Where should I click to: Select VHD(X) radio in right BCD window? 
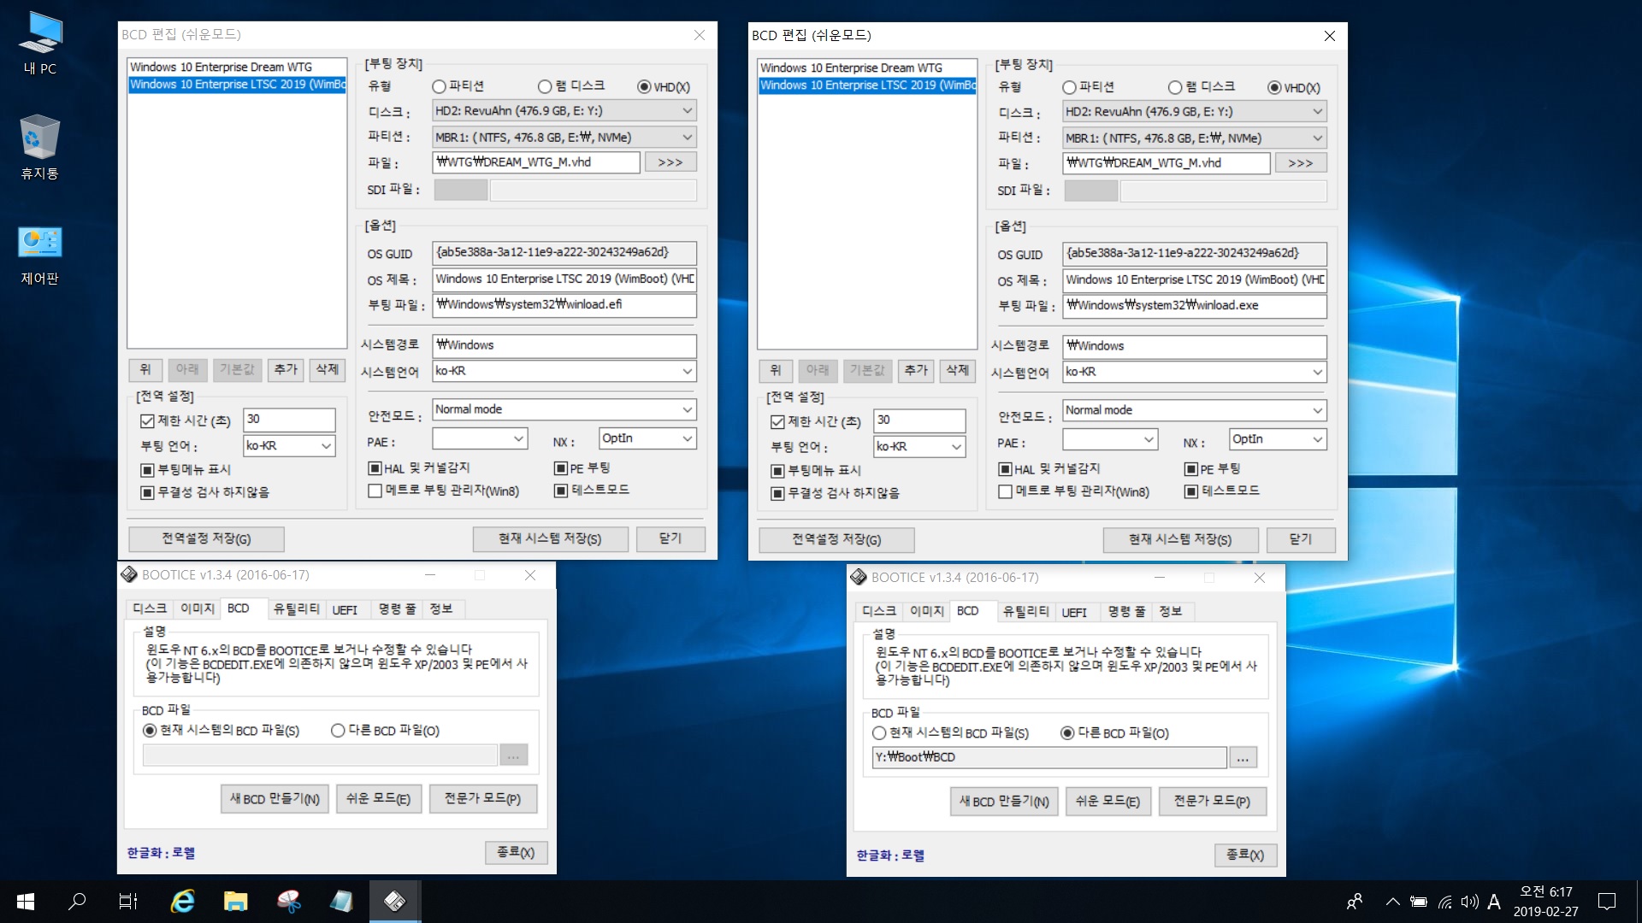[x=1274, y=87]
